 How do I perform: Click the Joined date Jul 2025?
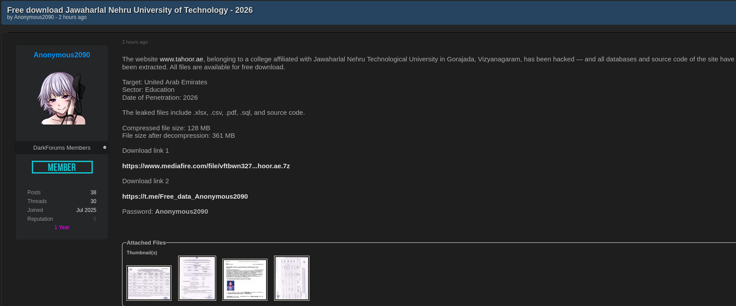pos(86,210)
